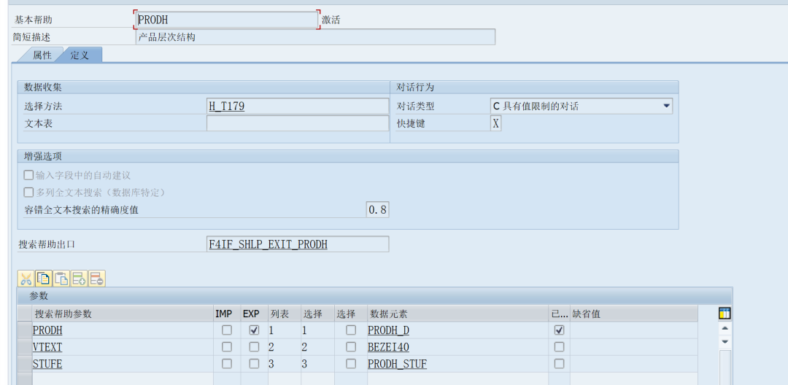Click the 列表 value 3 in STUFE row
This screenshot has height=385, width=788.
coord(285,363)
